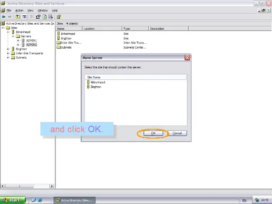Open the Properties toolbar icon

pos(38,17)
